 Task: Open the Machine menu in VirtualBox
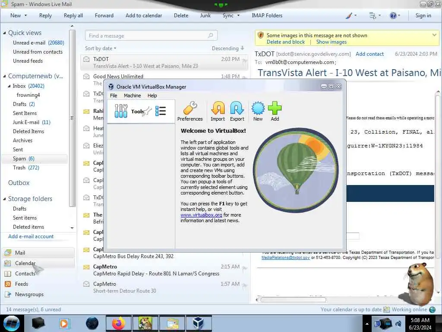pyautogui.click(x=132, y=96)
